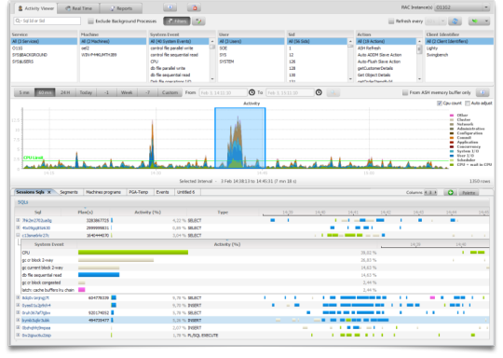Image resolution: width=503 pixels, height=358 pixels.
Task: Select ASH Refresh in the Action list
Action: [387, 48]
